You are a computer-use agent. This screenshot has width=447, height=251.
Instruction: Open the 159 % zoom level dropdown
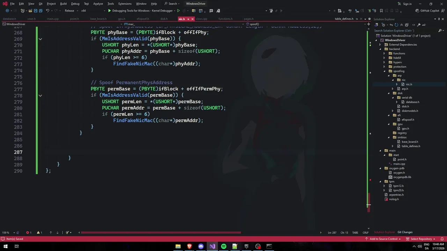[8, 233]
